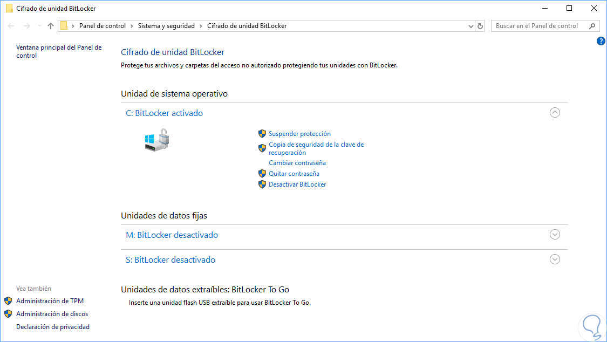Select Panel de control breadcrumb

(x=103, y=26)
